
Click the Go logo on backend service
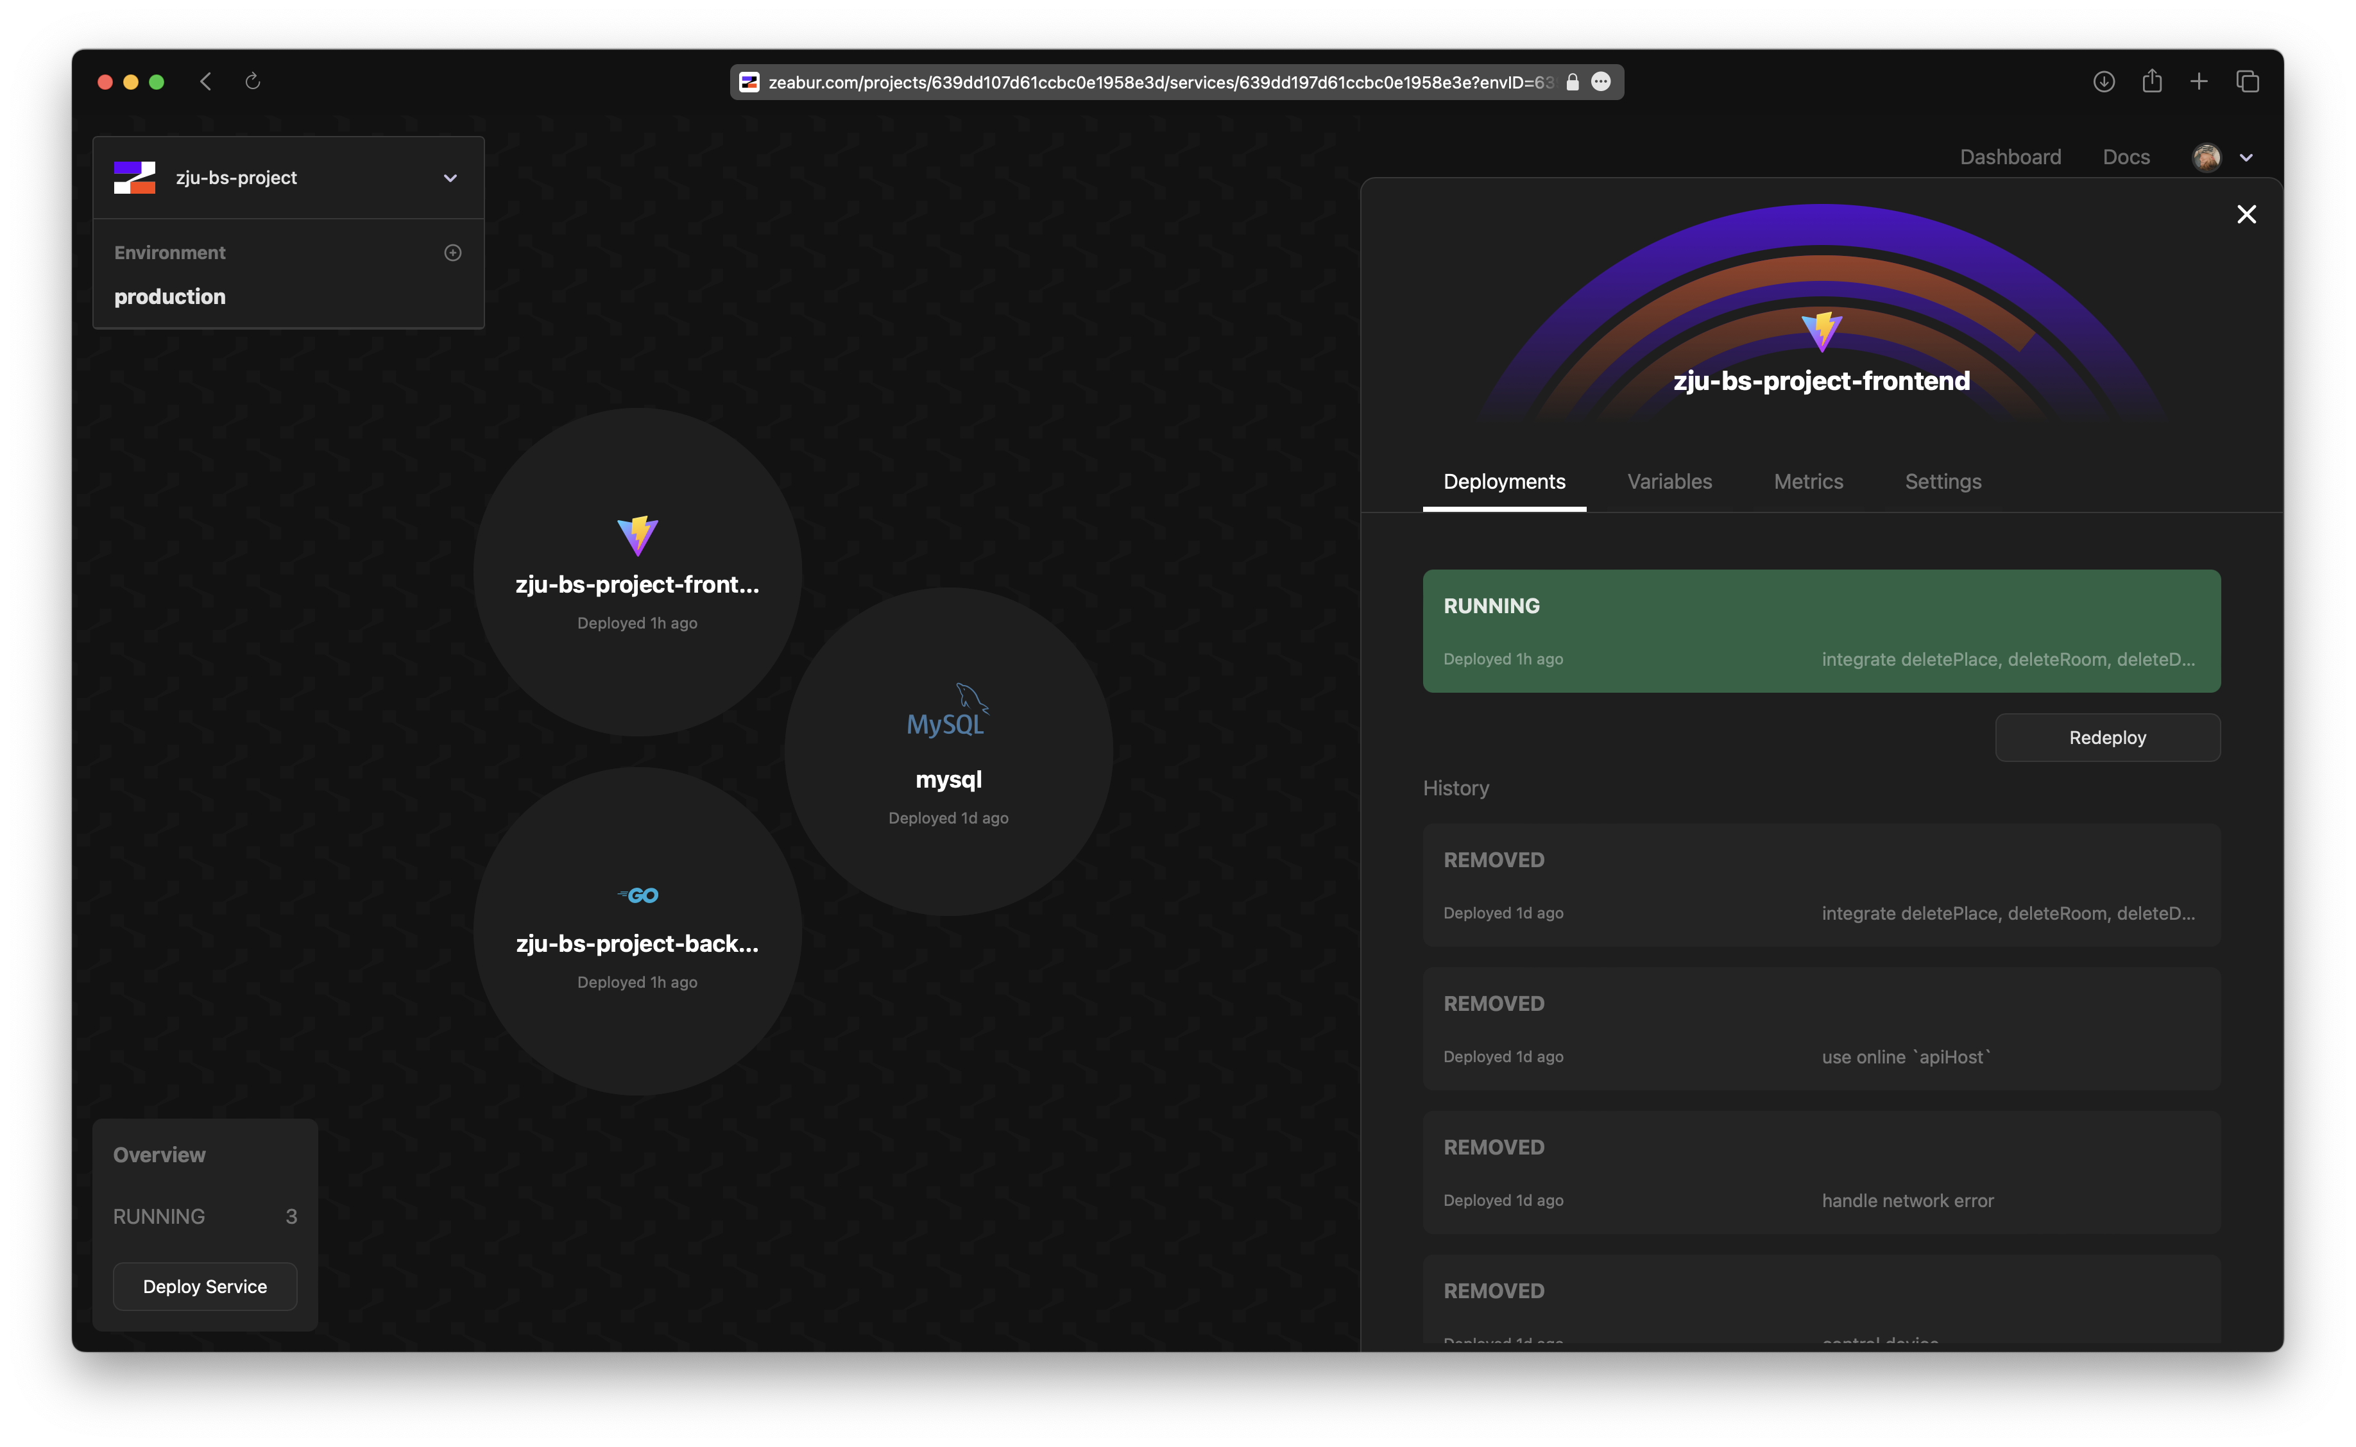pos(638,896)
